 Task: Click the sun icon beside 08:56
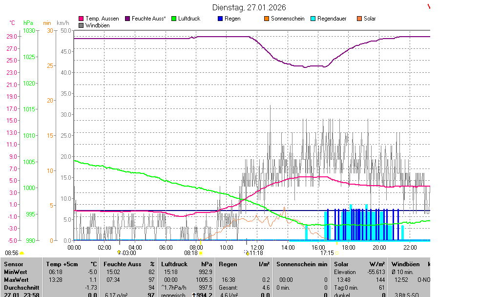pyautogui.click(x=22, y=253)
